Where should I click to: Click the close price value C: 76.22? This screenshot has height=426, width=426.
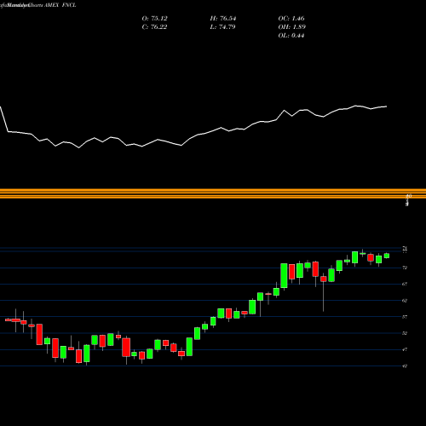(x=154, y=27)
